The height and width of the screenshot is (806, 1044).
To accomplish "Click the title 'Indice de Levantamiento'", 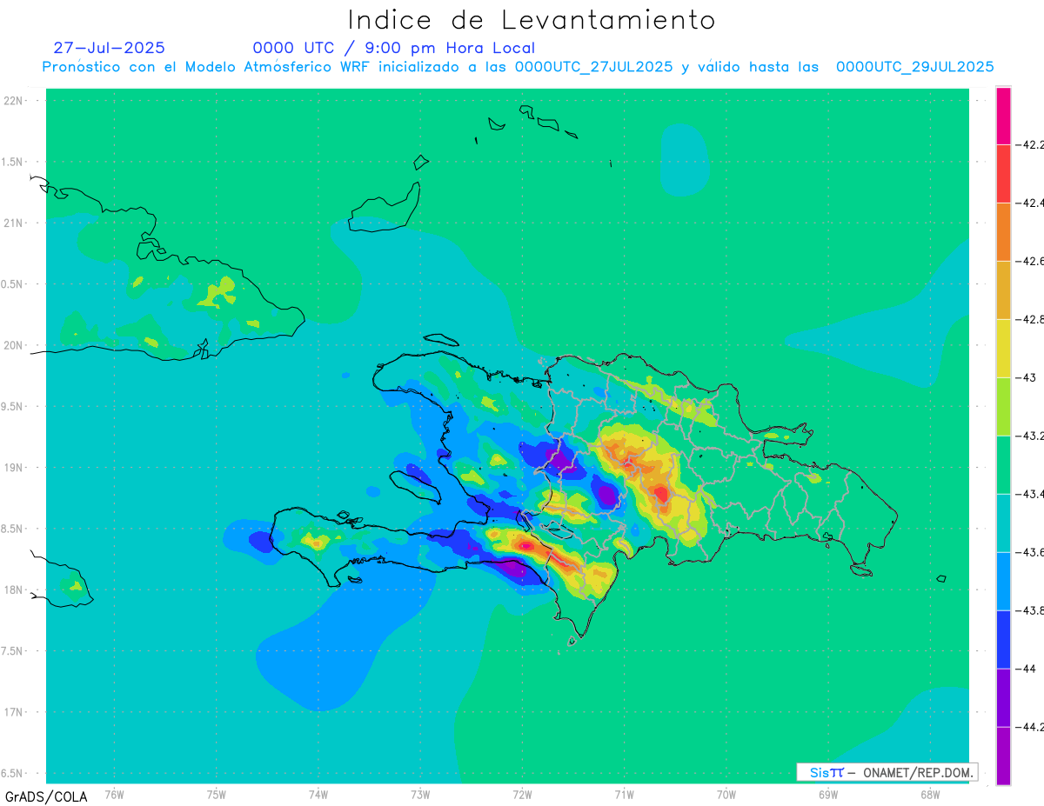I will 532,19.
